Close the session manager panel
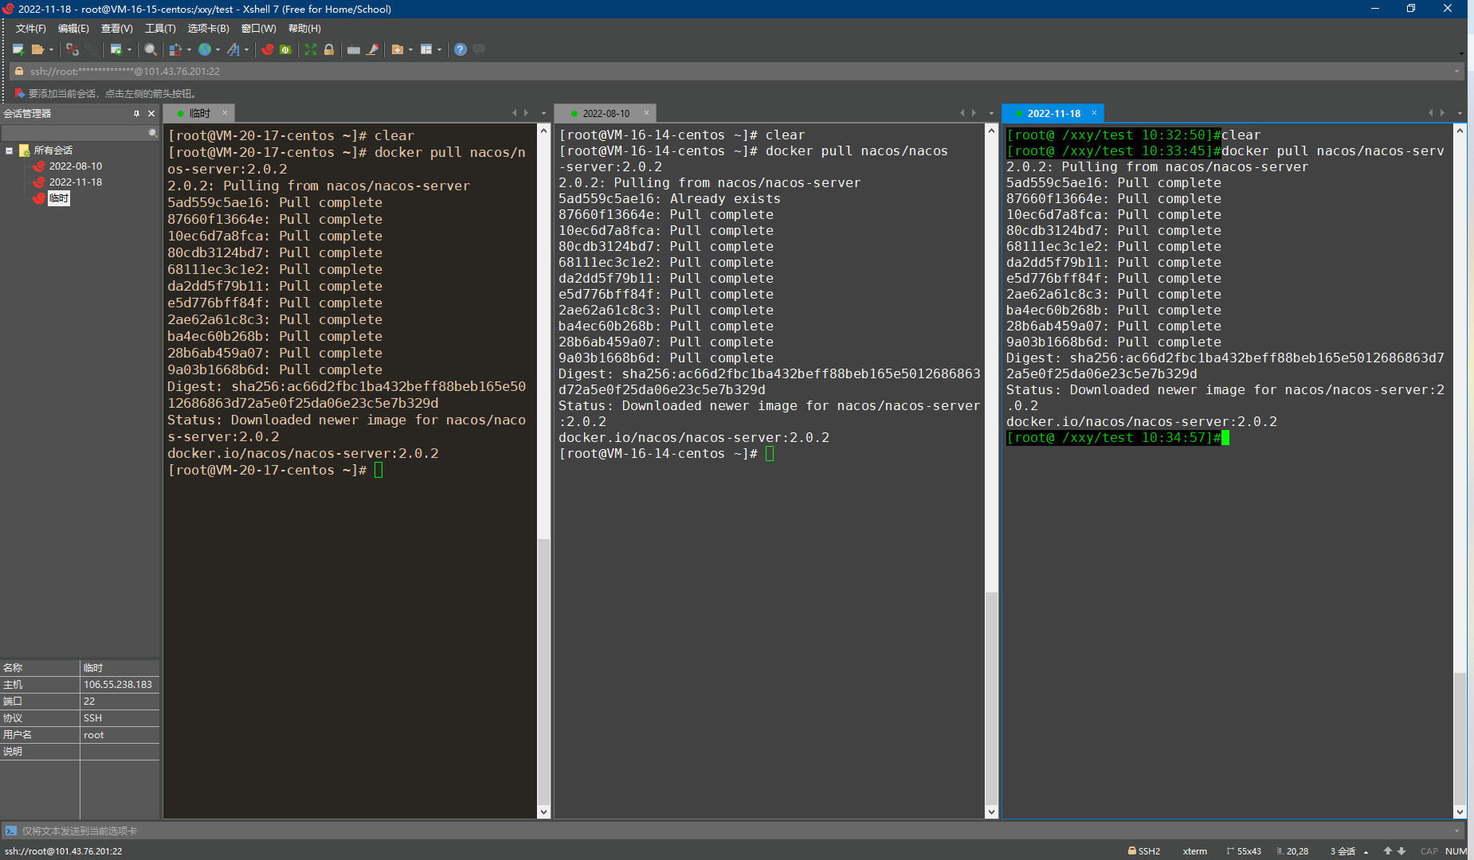The width and height of the screenshot is (1474, 860). [x=151, y=114]
